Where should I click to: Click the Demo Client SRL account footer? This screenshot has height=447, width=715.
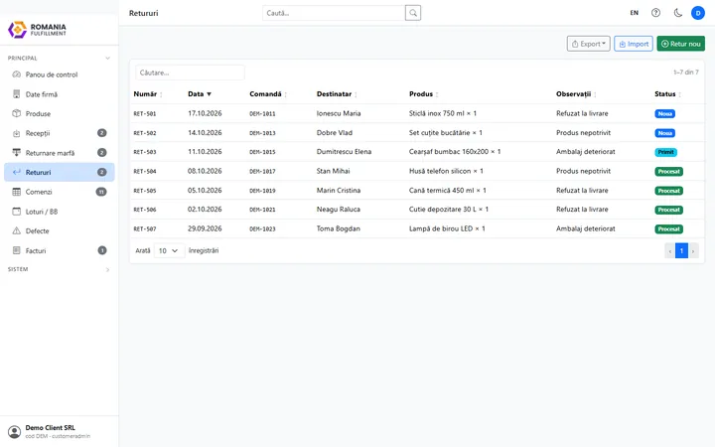pos(60,431)
